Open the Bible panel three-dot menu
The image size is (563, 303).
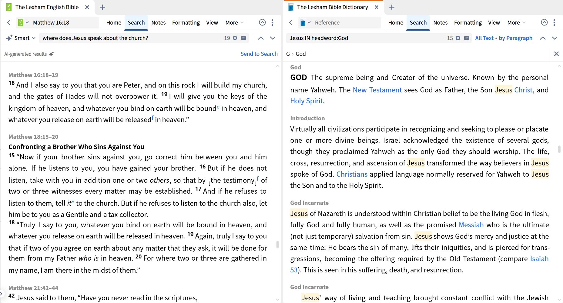272,22
